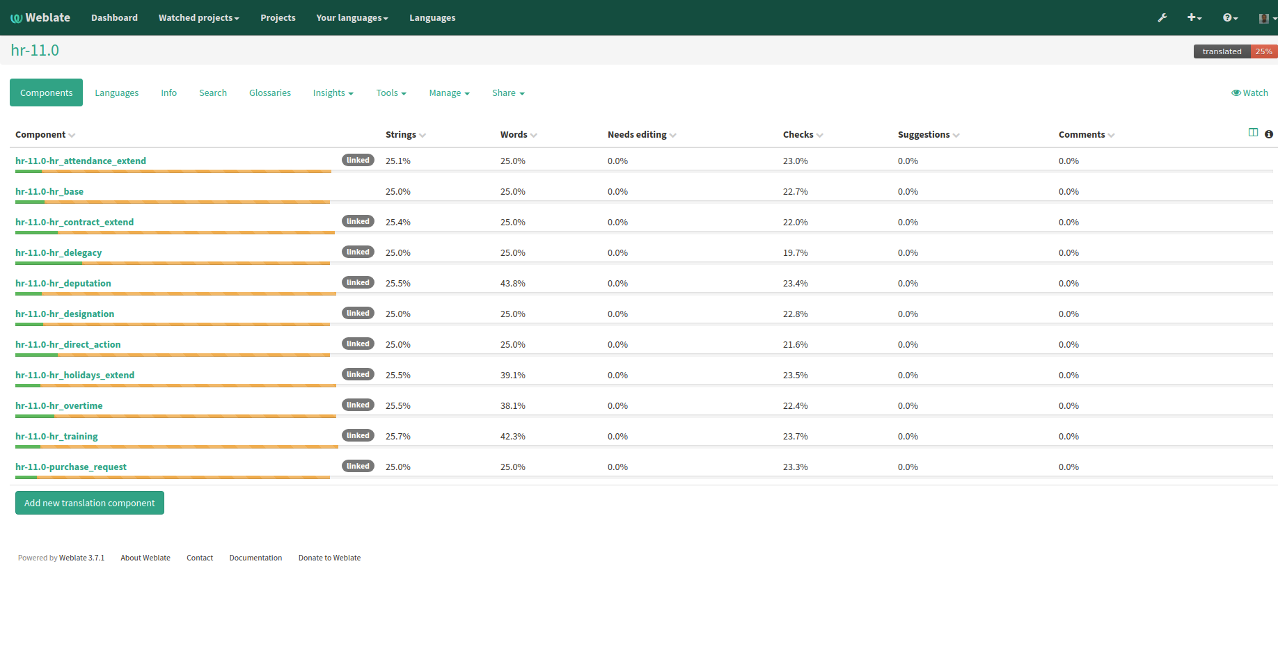Screen dimensions: 1278x662
Task: Click Add new translation component button
Action: pos(90,503)
